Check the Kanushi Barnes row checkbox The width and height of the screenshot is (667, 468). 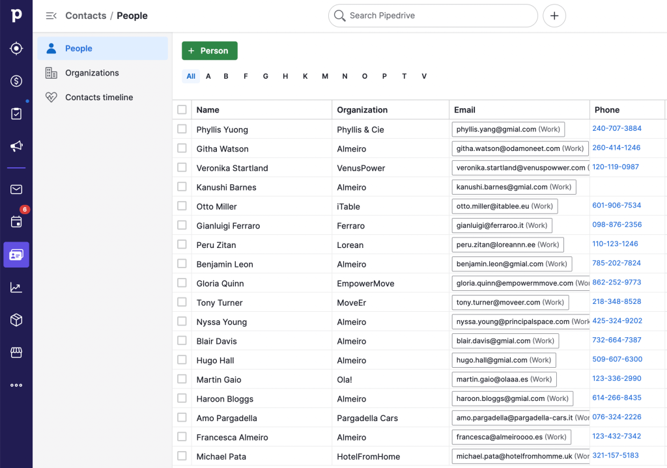point(182,187)
